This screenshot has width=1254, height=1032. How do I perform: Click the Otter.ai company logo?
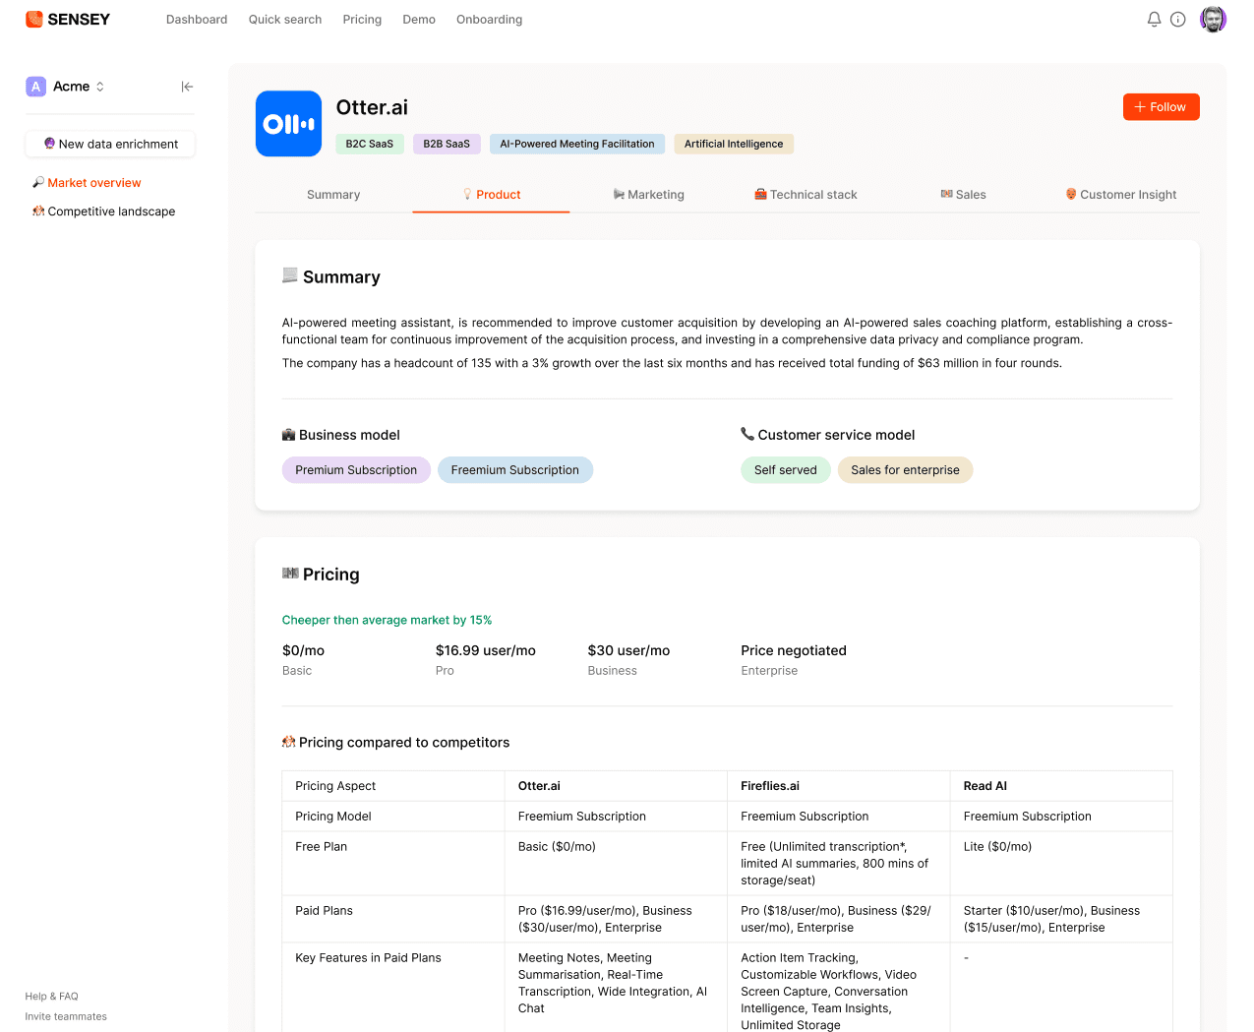[x=288, y=124]
